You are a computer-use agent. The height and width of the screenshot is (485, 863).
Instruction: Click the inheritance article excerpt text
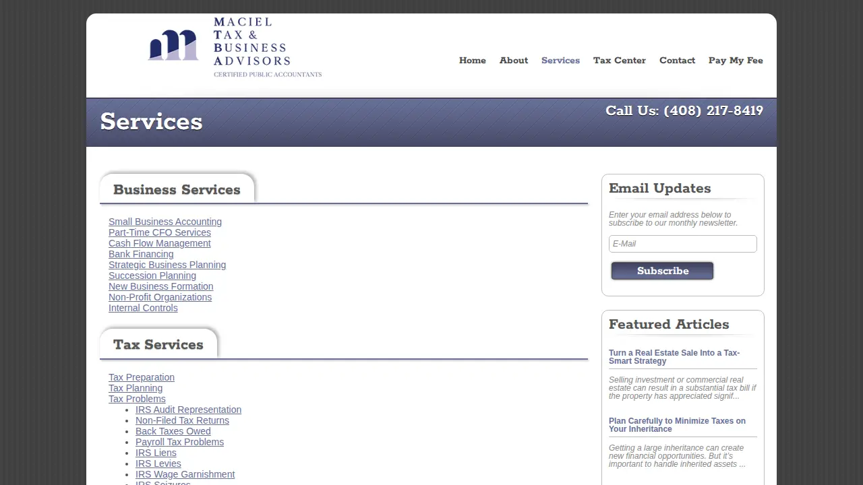click(x=677, y=456)
